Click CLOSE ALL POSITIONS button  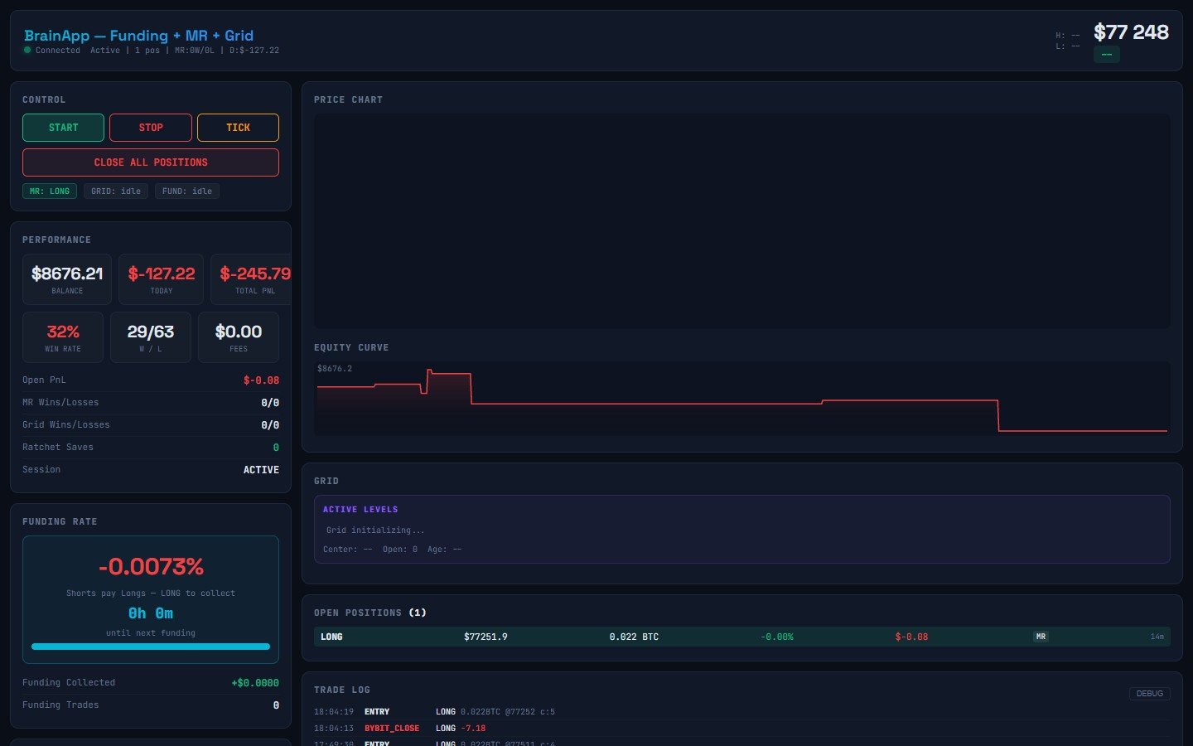click(151, 162)
